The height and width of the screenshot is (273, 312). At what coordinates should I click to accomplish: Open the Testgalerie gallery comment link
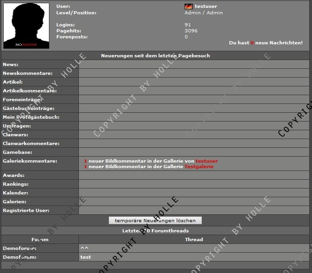point(199,166)
